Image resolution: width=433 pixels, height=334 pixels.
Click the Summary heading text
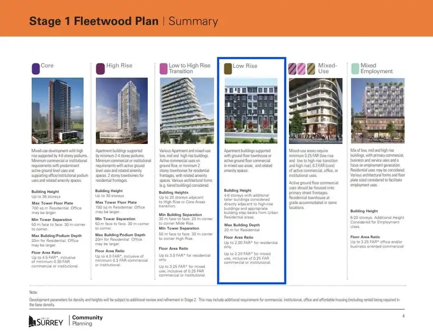coord(193,21)
